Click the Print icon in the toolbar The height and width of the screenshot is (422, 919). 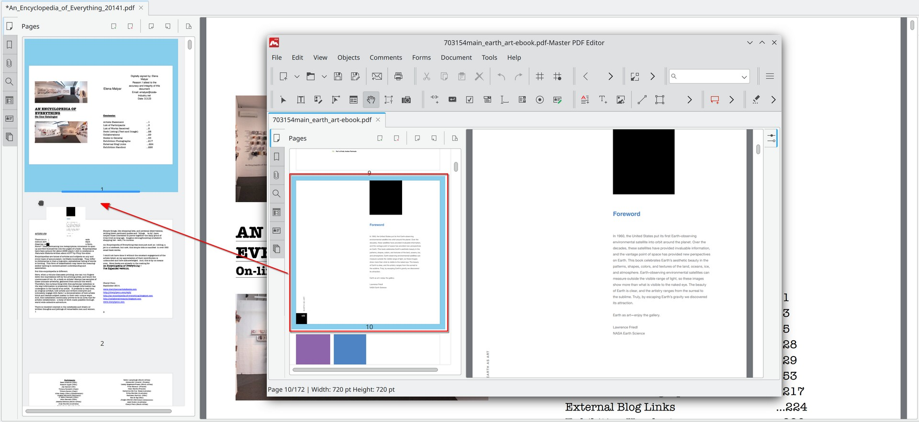point(398,76)
